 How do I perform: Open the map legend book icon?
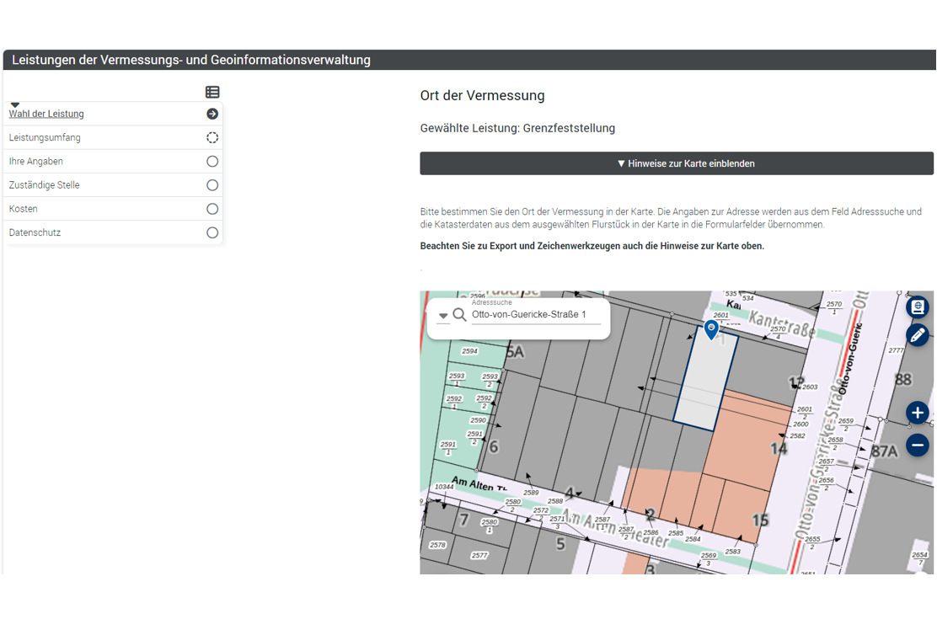(x=917, y=307)
